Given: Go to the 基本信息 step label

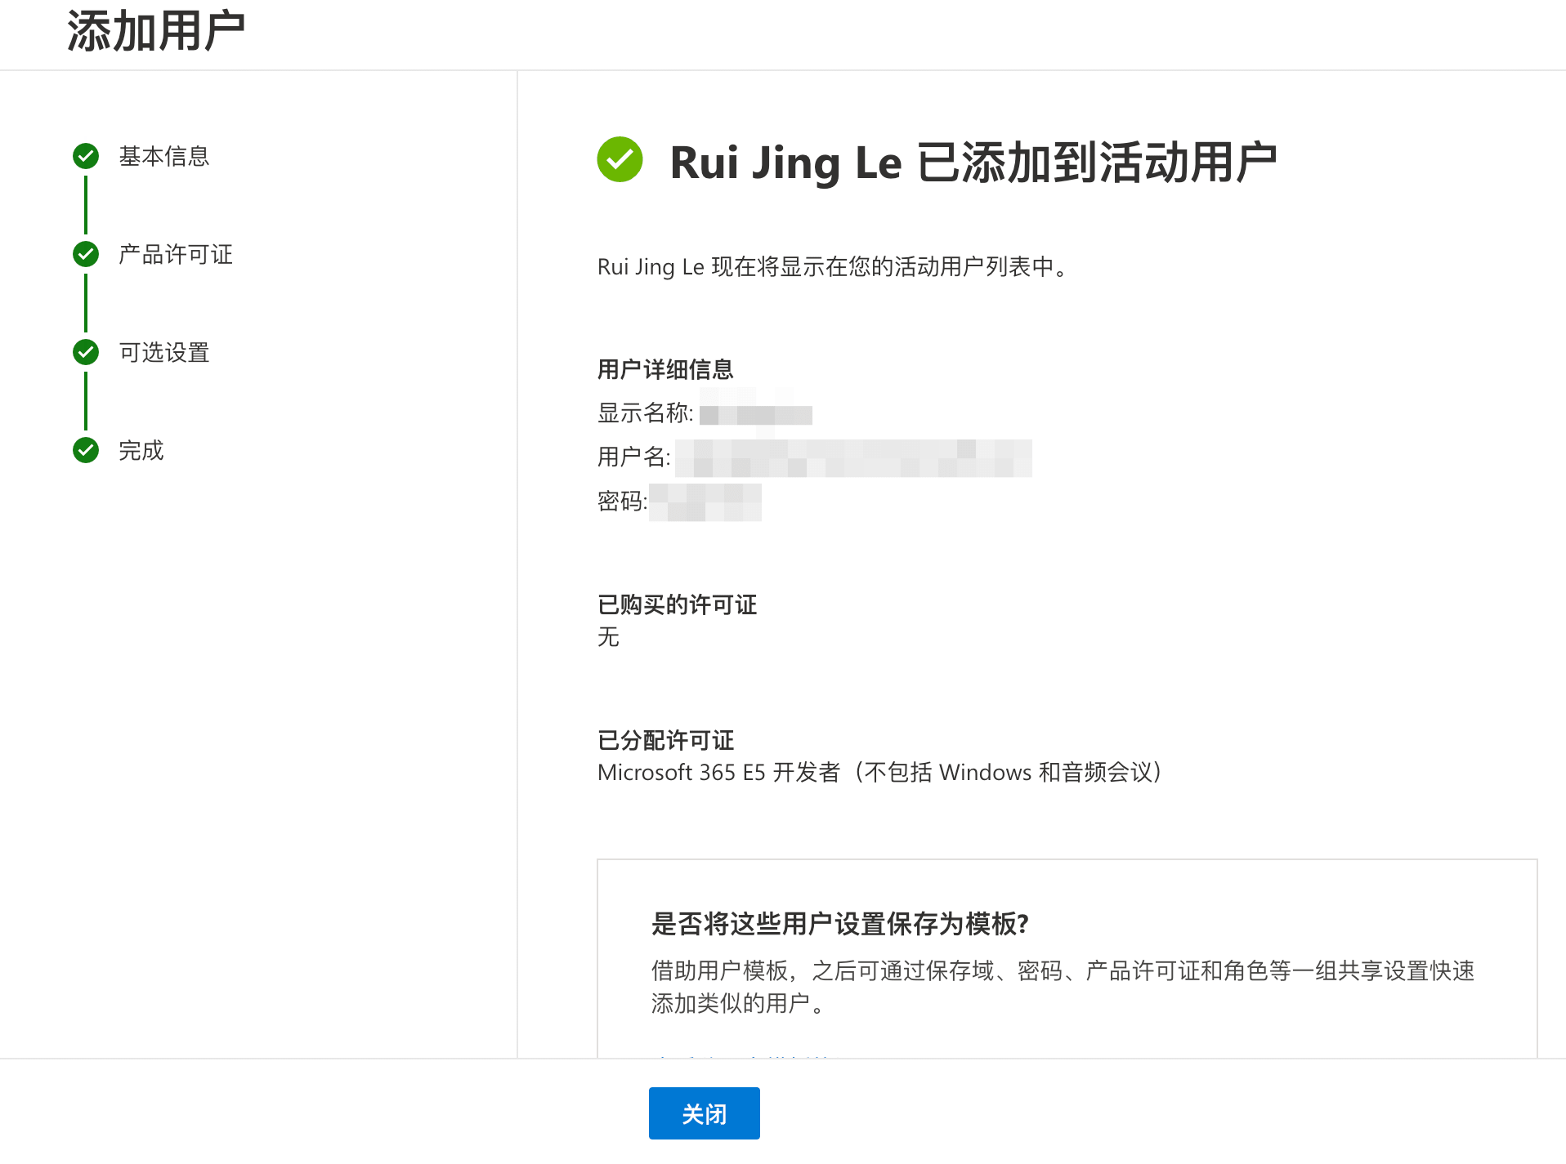Looking at the screenshot, I should [x=164, y=156].
